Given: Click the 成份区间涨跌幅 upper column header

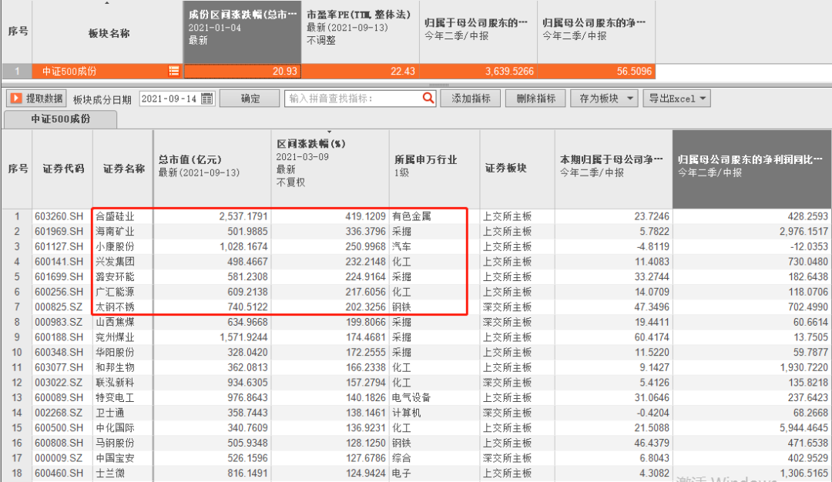Looking at the screenshot, I should [243, 32].
